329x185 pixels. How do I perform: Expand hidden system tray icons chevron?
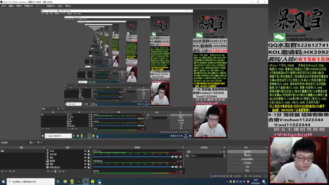(x=227, y=182)
